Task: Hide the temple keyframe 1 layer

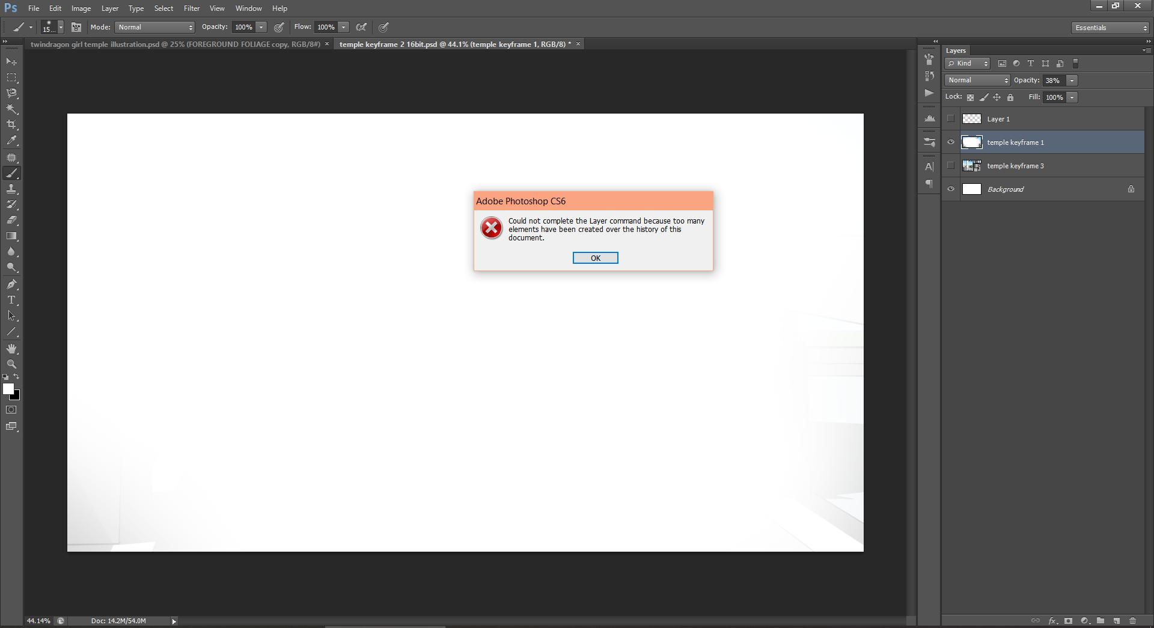Action: tap(951, 142)
